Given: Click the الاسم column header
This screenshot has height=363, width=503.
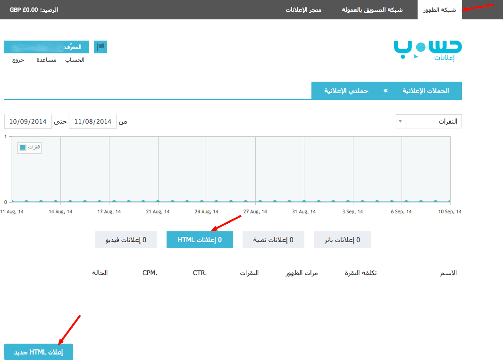Looking at the screenshot, I should (448, 273).
